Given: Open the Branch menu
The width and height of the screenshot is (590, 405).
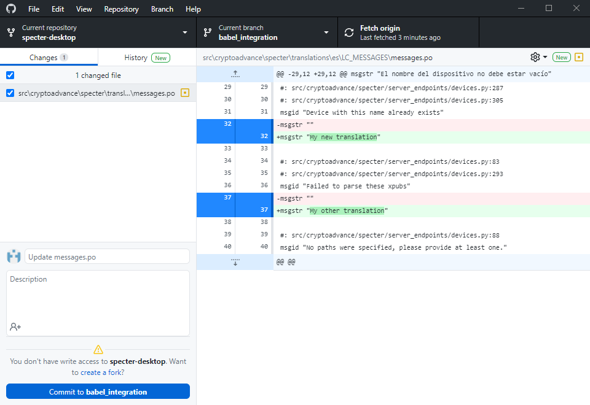Looking at the screenshot, I should [x=162, y=9].
